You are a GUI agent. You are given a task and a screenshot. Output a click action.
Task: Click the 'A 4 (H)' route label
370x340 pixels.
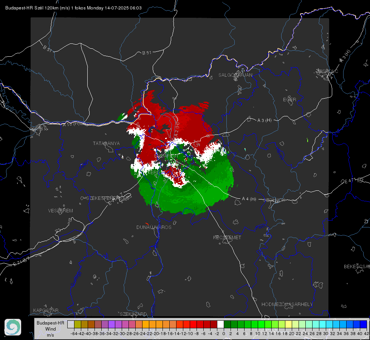click(x=249, y=199)
